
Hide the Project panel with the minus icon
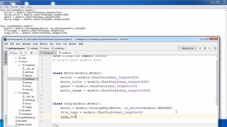pyautogui.click(x=36, y=53)
